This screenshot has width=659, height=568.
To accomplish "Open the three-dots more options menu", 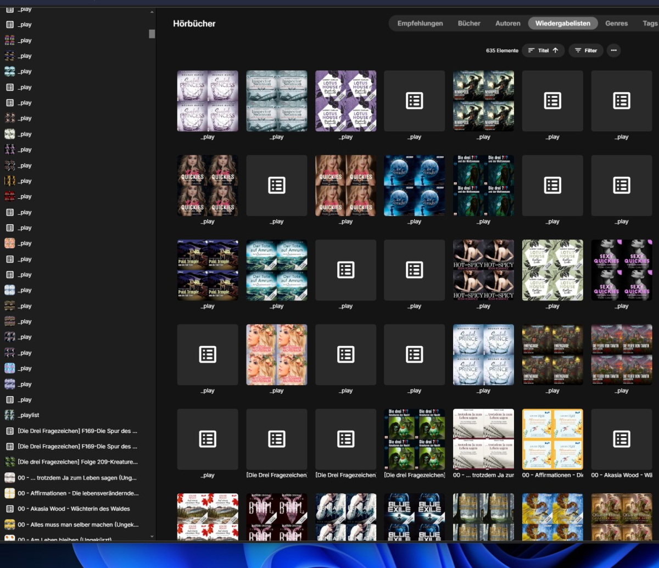I will pos(613,51).
